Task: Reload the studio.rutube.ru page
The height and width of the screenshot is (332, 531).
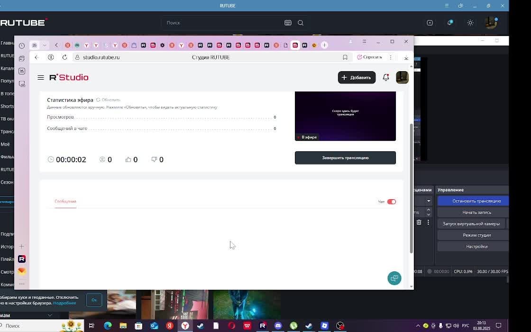Action: click(64, 57)
